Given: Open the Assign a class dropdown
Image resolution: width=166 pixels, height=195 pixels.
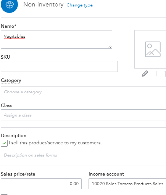Looking at the screenshot, I should pyautogui.click(x=84, y=115).
